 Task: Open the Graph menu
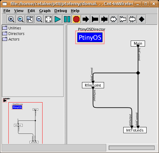tap(45, 11)
